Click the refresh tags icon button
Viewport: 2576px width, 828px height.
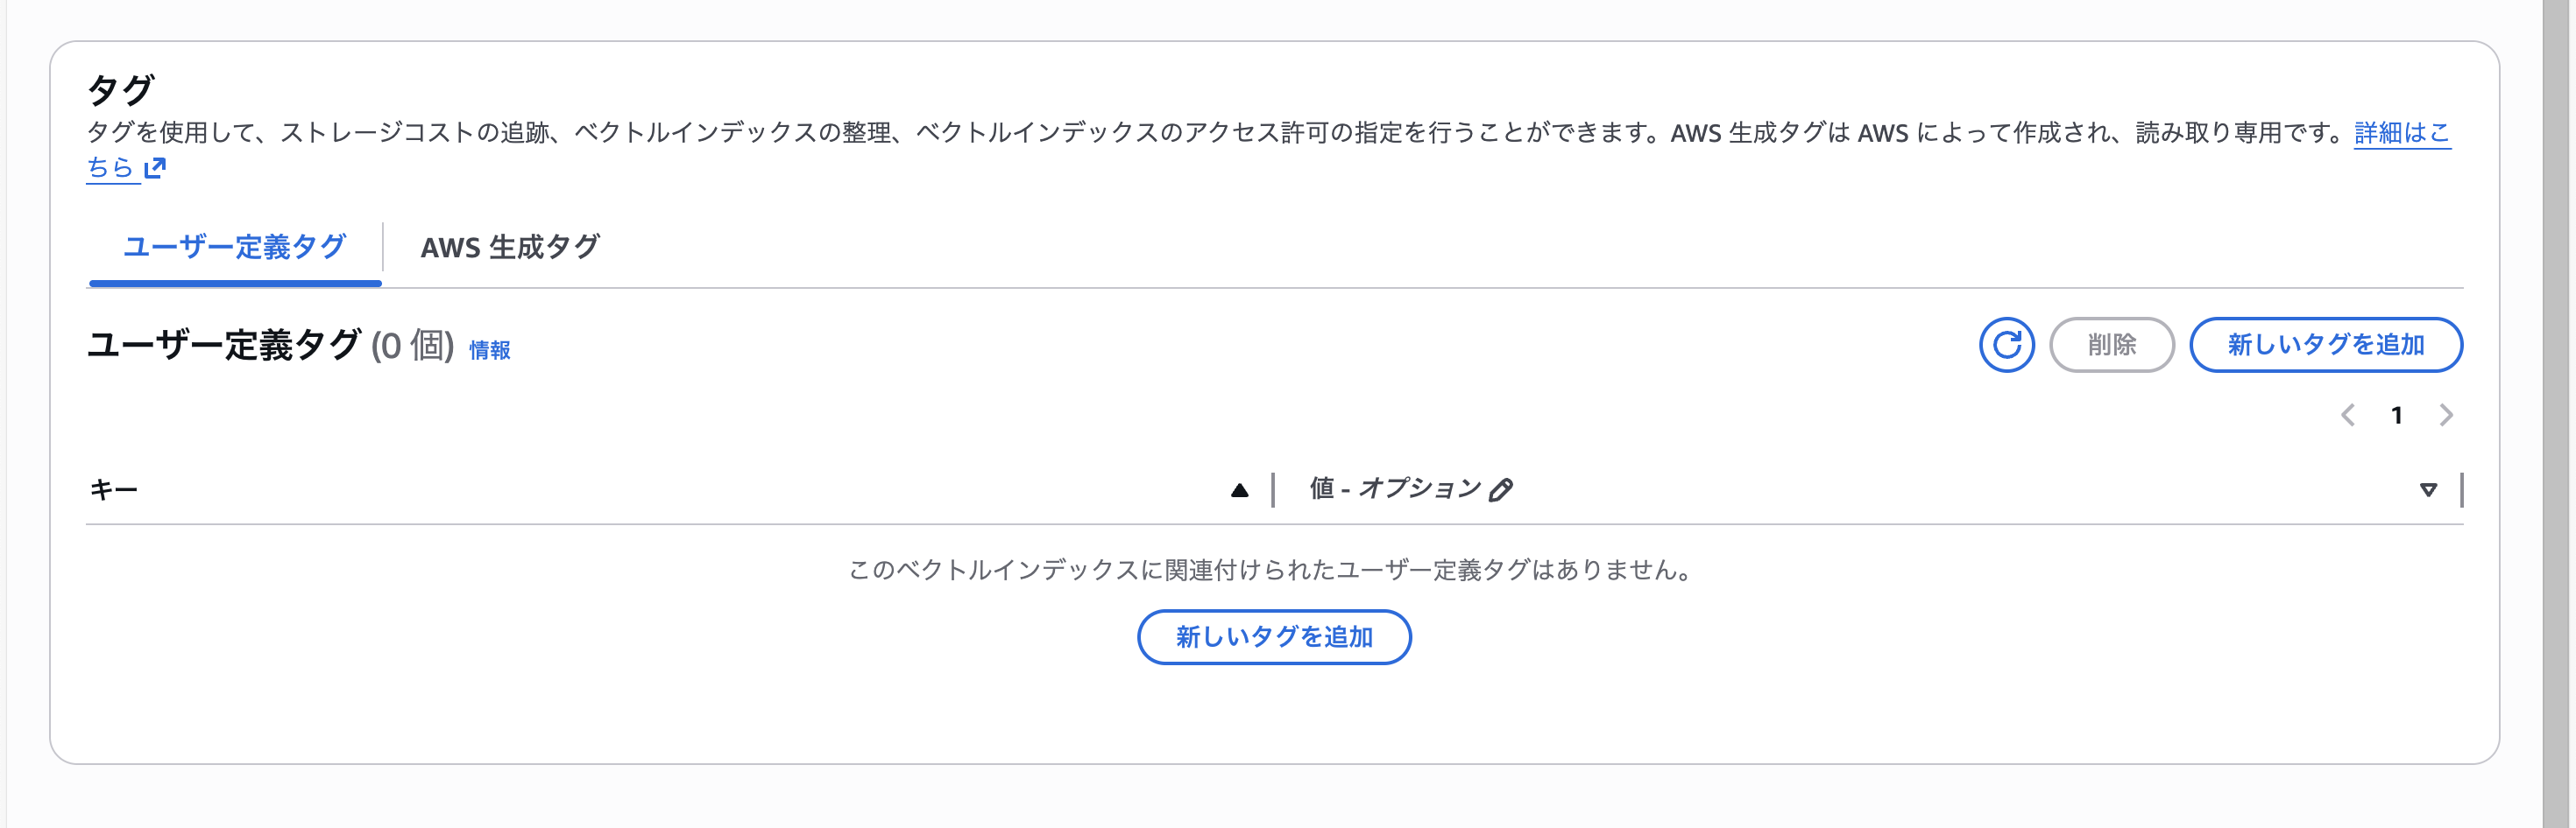coord(2006,345)
